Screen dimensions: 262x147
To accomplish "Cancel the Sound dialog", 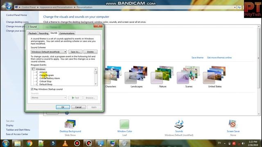I will [x=78, y=107].
